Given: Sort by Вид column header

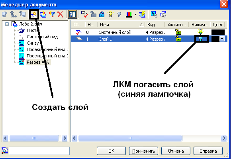Looking at the screenshot, I should click(155, 25).
